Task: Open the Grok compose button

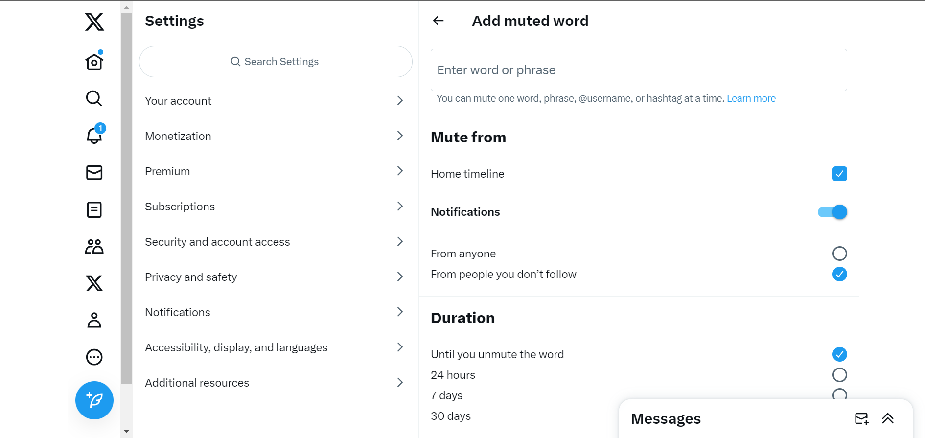Action: coord(94,400)
